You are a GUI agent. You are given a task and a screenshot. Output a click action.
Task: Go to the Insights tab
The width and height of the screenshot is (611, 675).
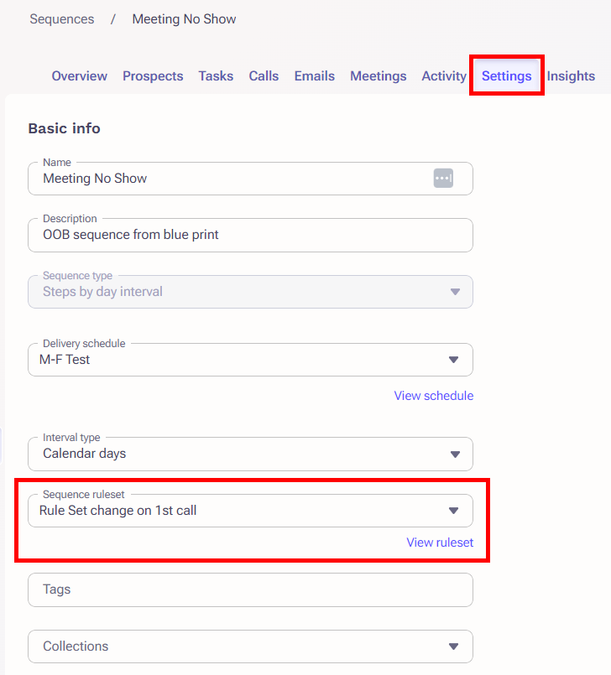[x=571, y=75]
